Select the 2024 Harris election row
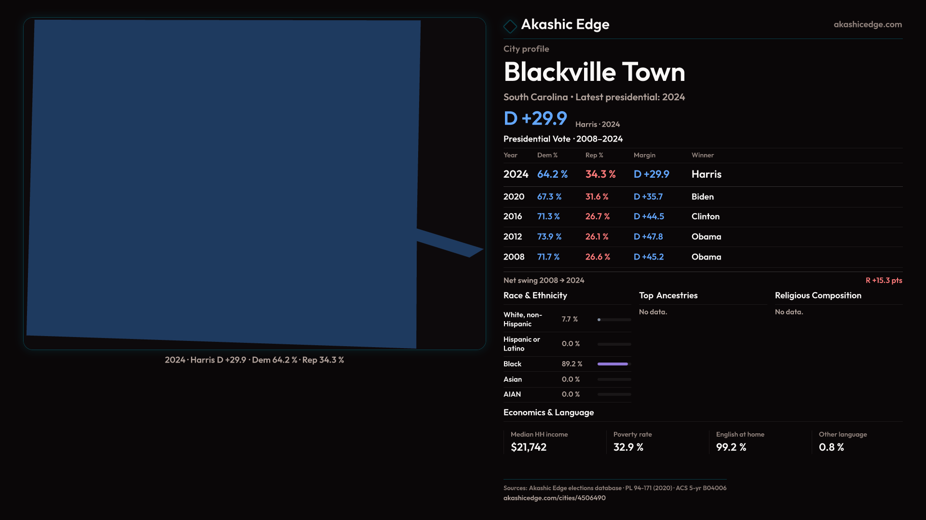926x520 pixels. click(x=702, y=174)
